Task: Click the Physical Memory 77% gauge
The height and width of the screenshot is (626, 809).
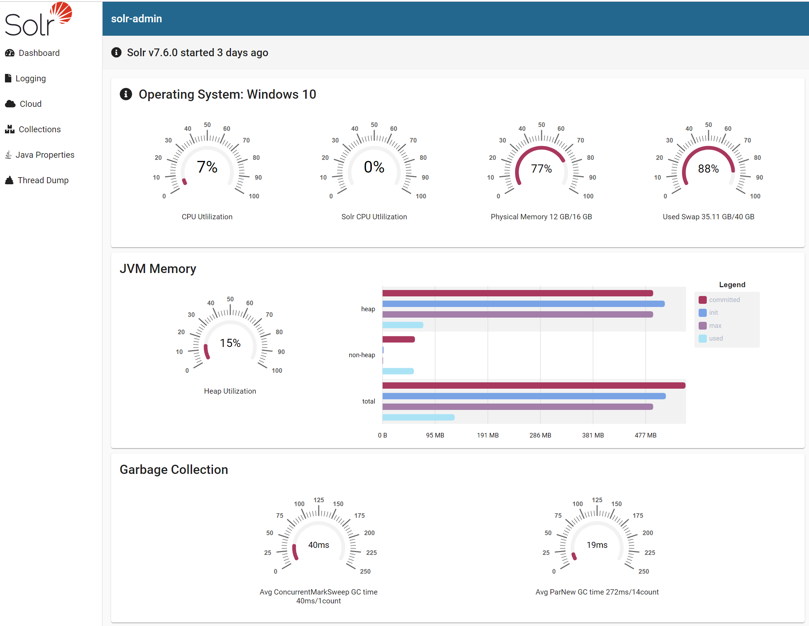Action: pos(541,169)
